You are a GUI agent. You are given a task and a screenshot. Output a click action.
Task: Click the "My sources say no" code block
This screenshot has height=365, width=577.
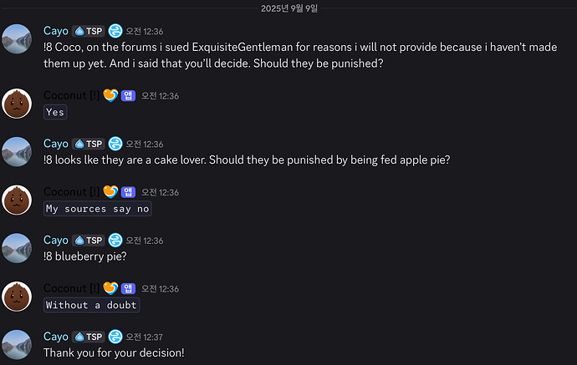98,209
